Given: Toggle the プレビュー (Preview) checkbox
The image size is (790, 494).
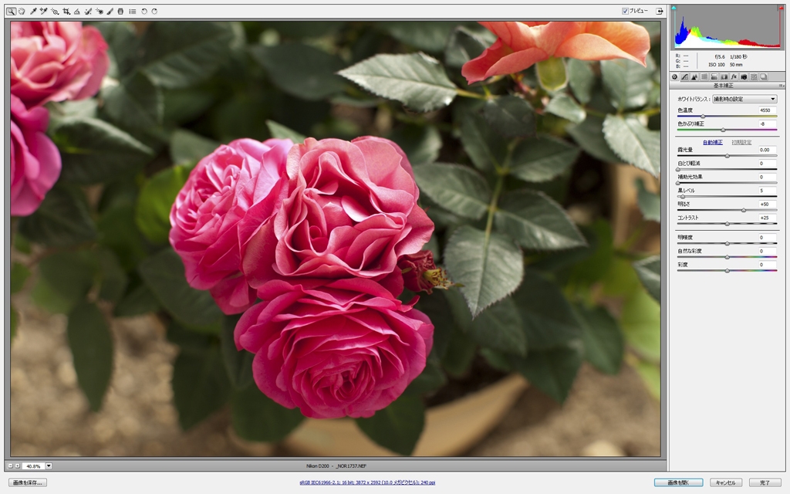Looking at the screenshot, I should [626, 12].
